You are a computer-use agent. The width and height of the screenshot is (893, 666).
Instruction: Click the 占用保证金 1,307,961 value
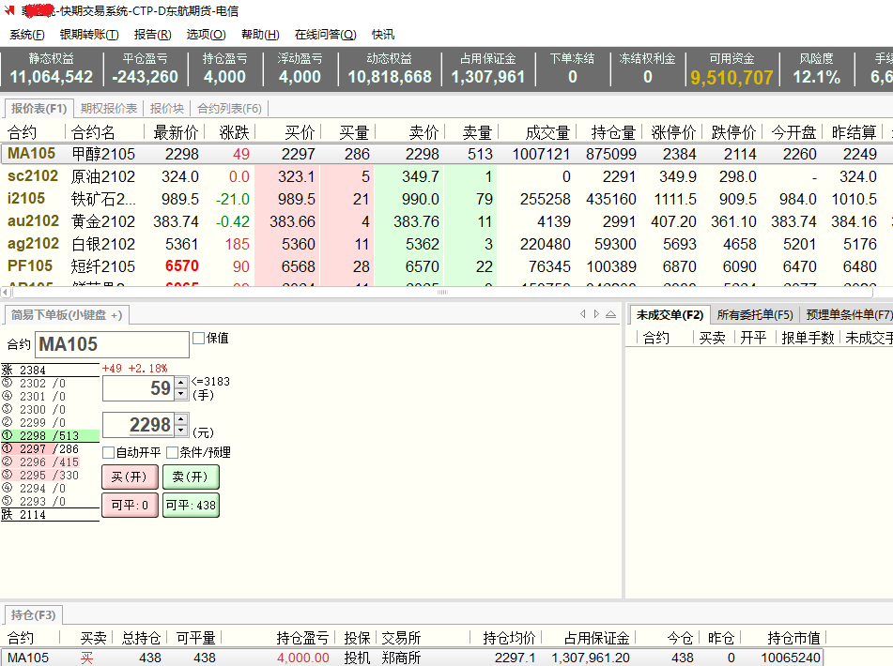488,77
